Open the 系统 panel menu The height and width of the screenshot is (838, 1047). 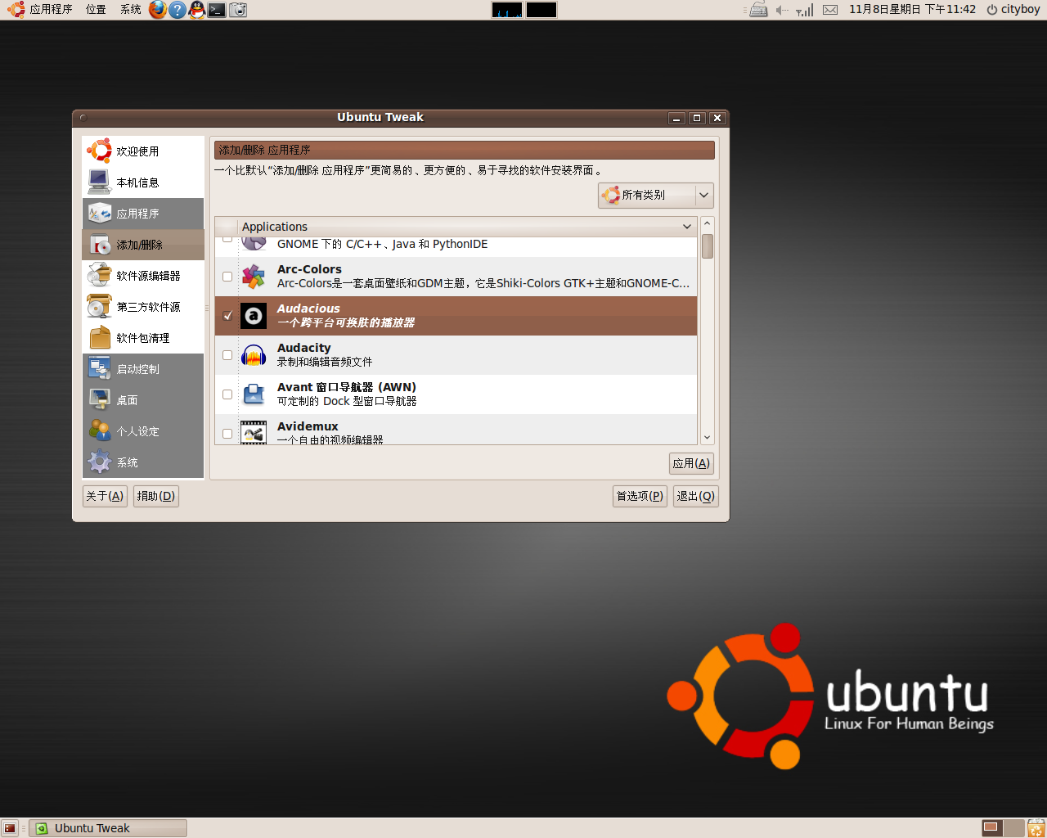point(130,10)
